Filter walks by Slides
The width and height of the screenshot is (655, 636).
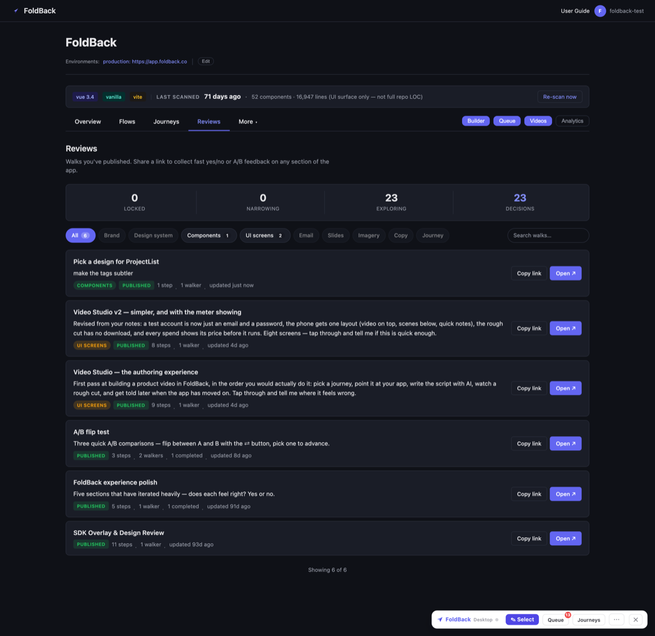(x=335, y=236)
